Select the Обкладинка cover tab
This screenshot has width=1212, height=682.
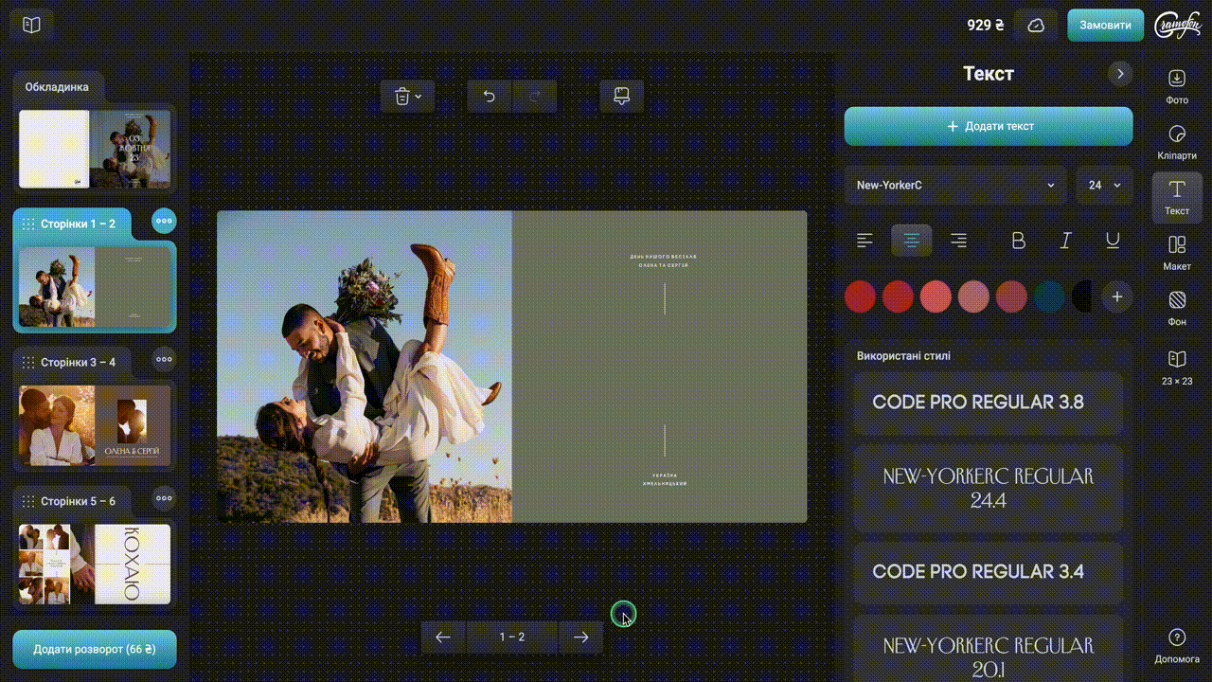58,87
